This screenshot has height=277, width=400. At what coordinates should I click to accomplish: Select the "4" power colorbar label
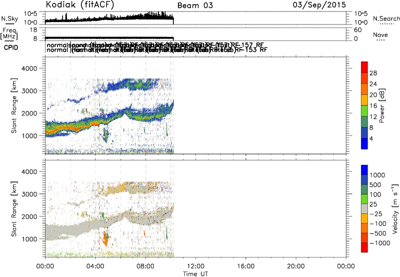371,138
